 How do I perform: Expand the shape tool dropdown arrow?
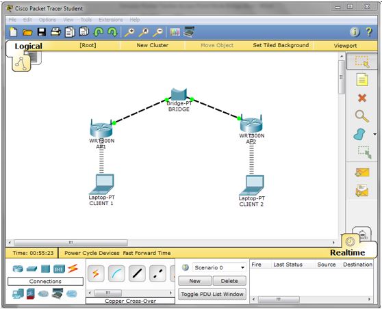click(x=374, y=134)
